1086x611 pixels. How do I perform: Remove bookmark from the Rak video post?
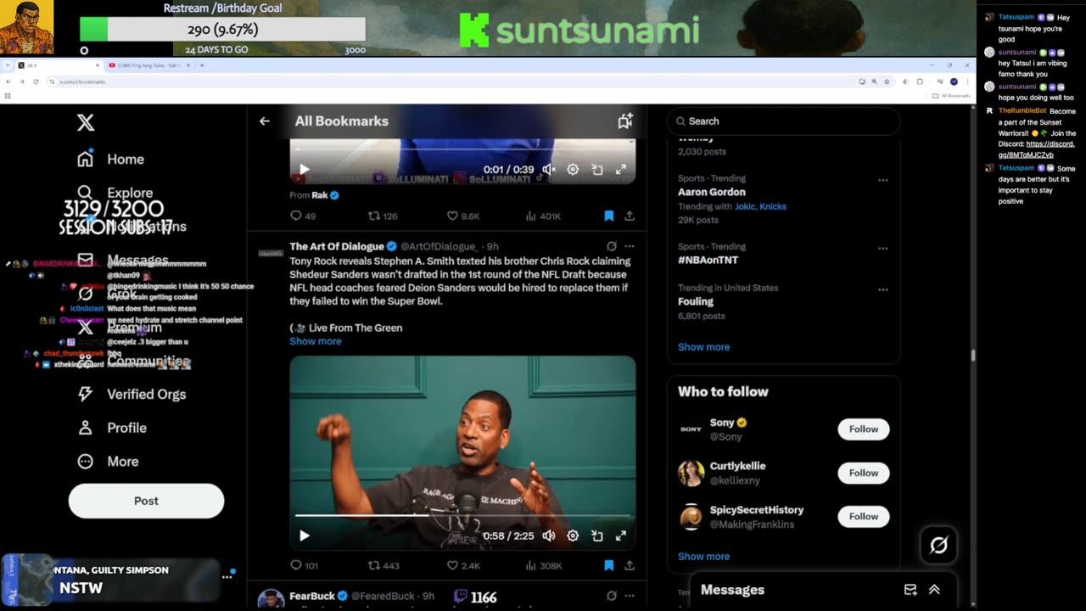pyautogui.click(x=608, y=216)
